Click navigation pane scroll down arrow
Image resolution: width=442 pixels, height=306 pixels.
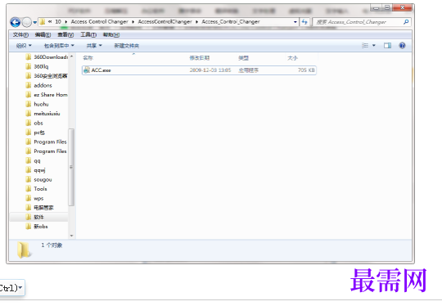coord(71,236)
